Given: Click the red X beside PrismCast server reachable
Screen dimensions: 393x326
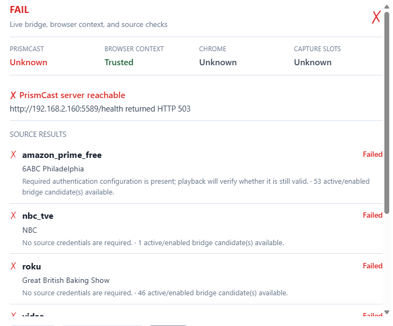Looking at the screenshot, I should coord(13,95).
